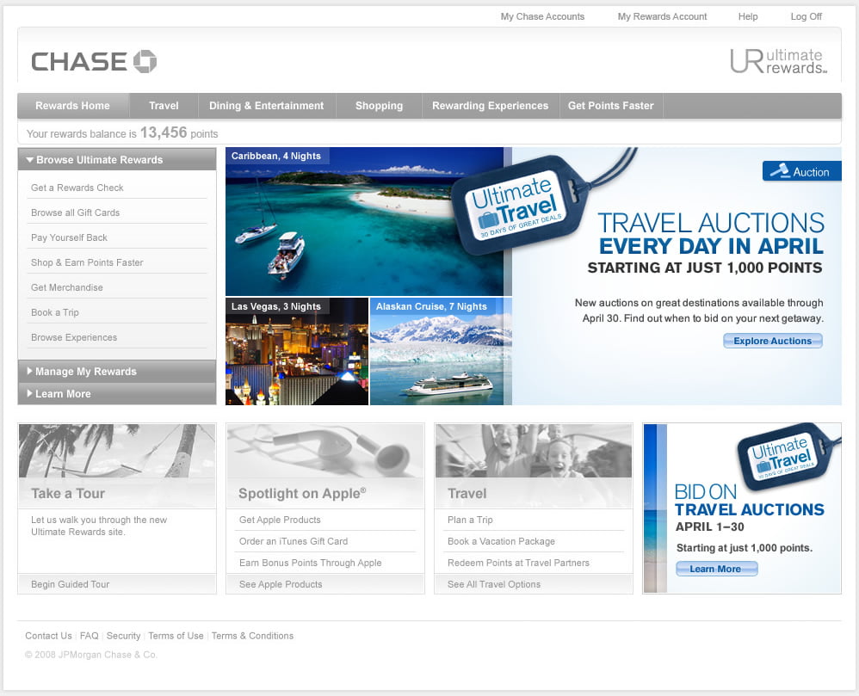Click the Travel roller coaster image

[534, 451]
